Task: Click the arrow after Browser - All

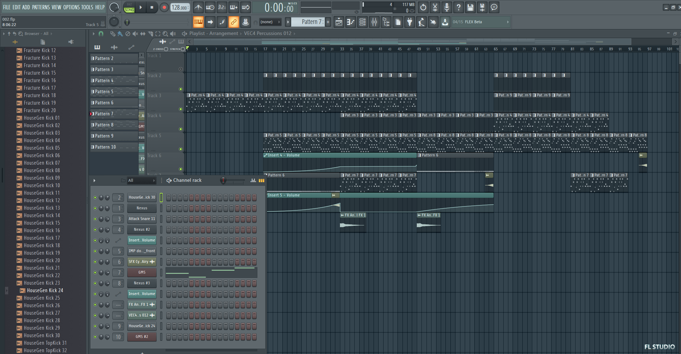Action: click(x=51, y=34)
